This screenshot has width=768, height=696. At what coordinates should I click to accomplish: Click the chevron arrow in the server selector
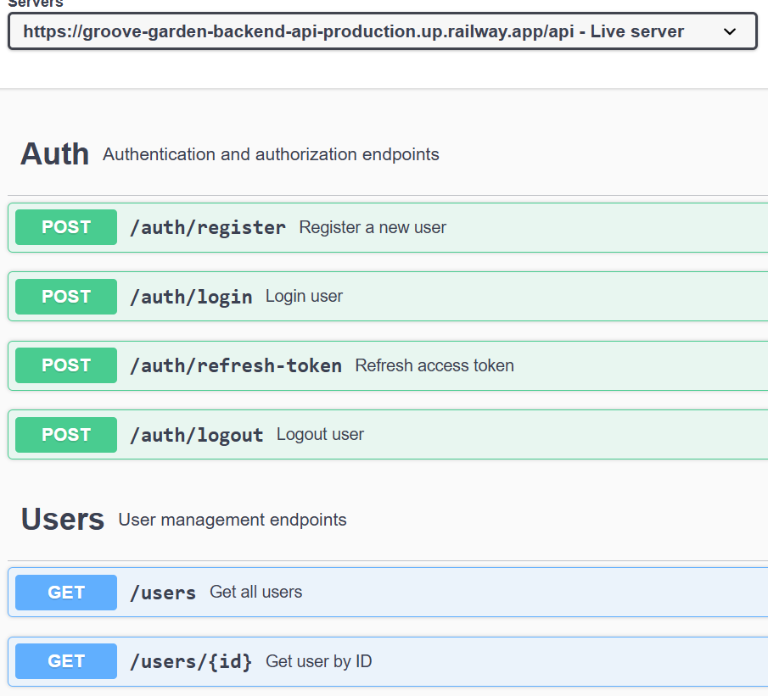(x=728, y=31)
